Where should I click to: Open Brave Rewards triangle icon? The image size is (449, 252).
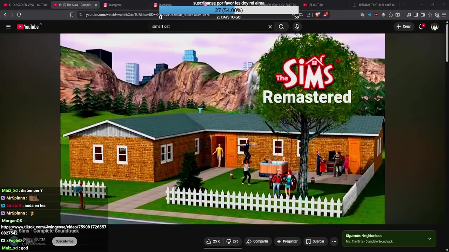[325, 15]
